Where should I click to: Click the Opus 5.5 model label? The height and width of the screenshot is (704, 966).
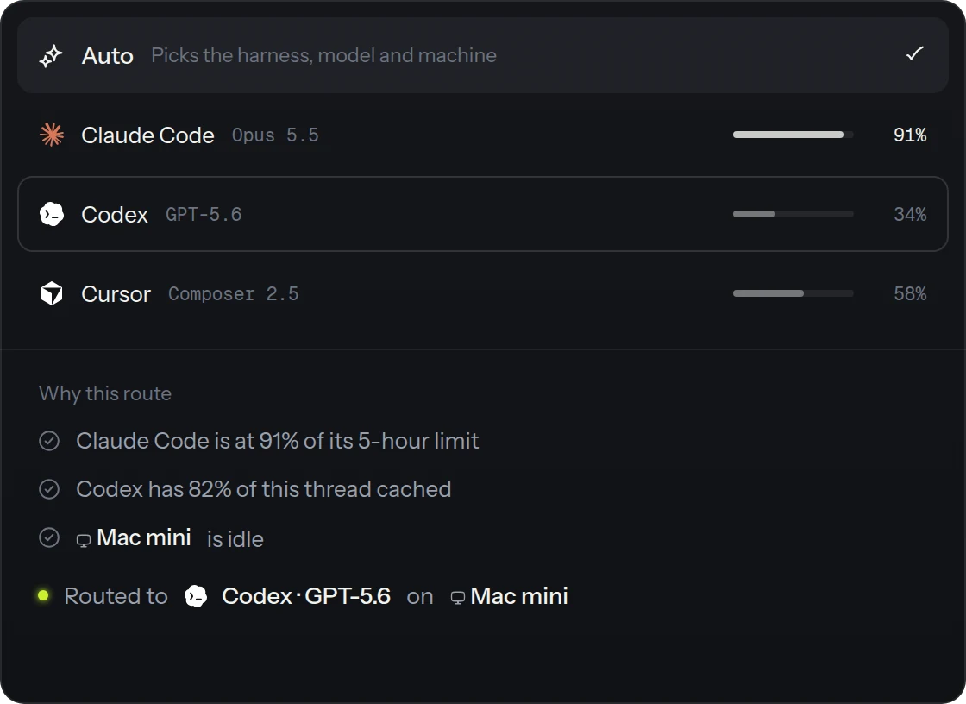(275, 135)
